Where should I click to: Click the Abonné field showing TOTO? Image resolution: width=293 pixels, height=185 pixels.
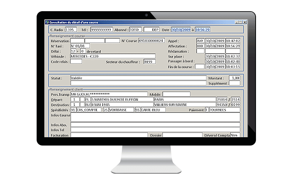point(135,30)
